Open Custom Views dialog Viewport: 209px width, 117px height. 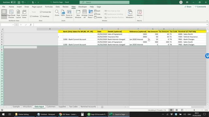tap(24, 14)
